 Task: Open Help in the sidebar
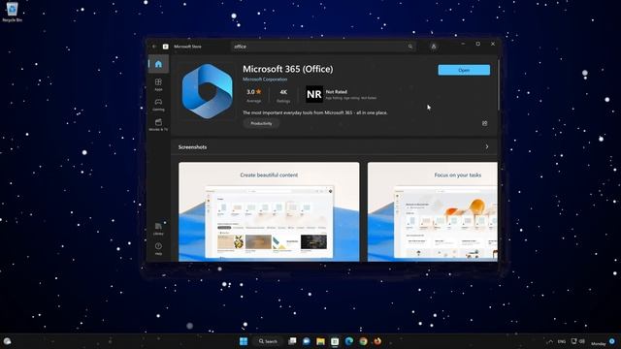tap(158, 248)
